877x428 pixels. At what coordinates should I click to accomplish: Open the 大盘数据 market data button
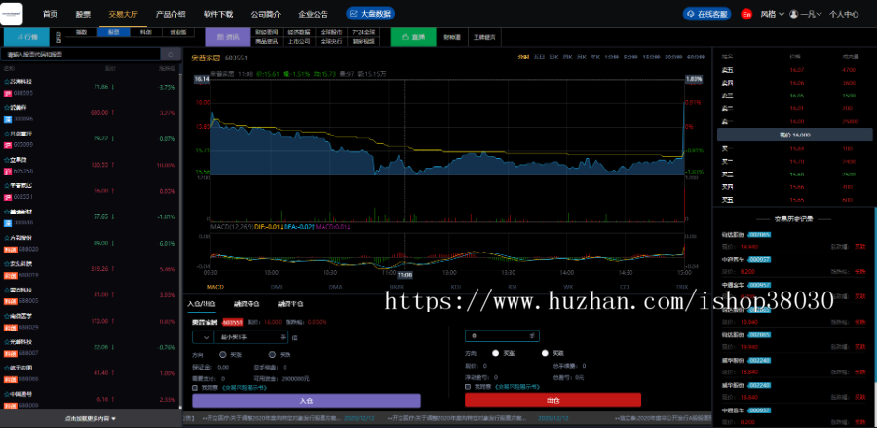[x=370, y=14]
